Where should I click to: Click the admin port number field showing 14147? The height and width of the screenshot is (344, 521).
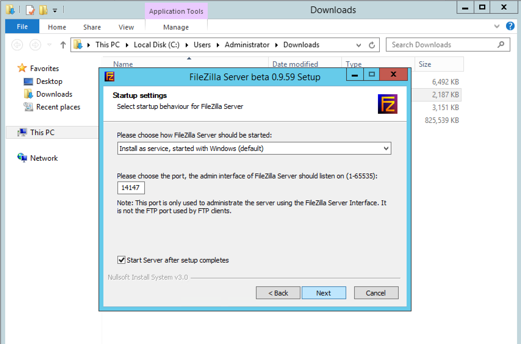pos(131,188)
